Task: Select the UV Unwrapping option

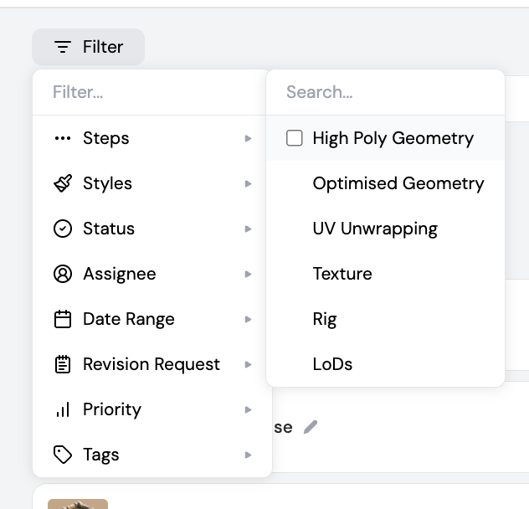Action: point(374,229)
